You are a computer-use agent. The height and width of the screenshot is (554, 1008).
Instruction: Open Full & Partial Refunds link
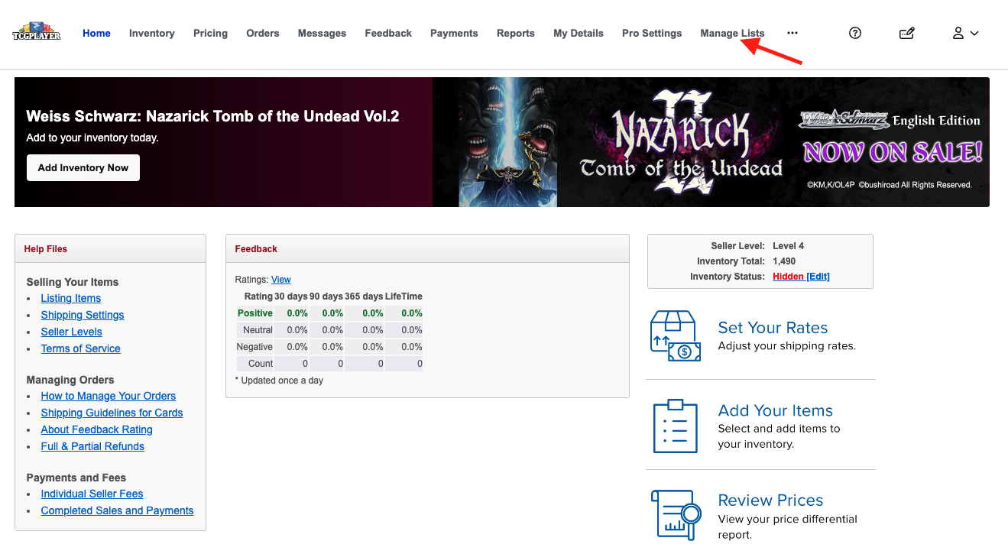pyautogui.click(x=92, y=446)
